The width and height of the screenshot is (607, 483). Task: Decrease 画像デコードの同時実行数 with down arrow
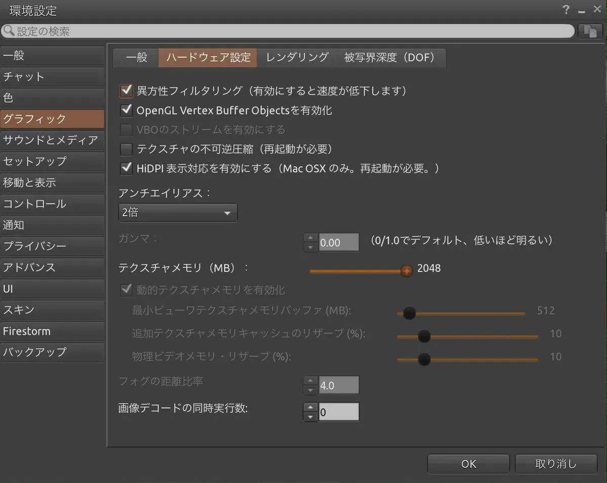pos(311,417)
